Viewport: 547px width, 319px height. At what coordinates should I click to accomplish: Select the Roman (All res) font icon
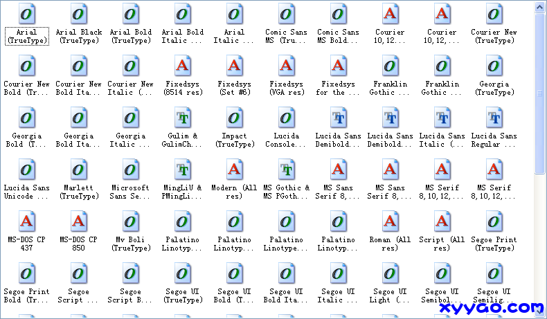click(391, 221)
